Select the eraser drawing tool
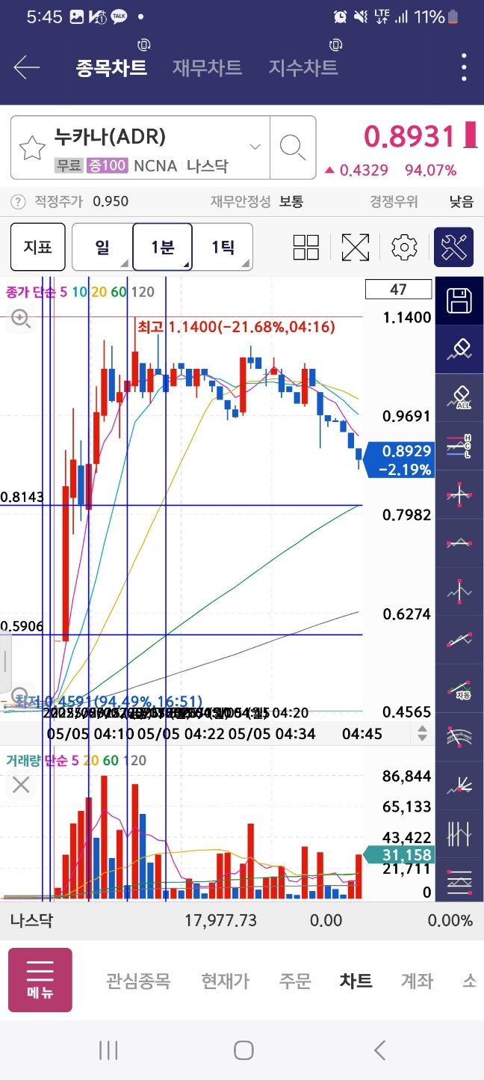Image resolution: width=484 pixels, height=1081 pixels. click(x=459, y=349)
